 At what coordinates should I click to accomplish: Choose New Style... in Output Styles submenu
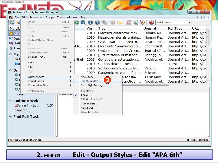pyautogui.click(x=98, y=77)
